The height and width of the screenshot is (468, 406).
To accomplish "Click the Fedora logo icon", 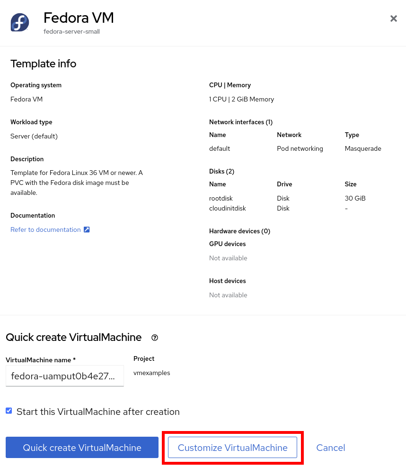I will [x=20, y=22].
